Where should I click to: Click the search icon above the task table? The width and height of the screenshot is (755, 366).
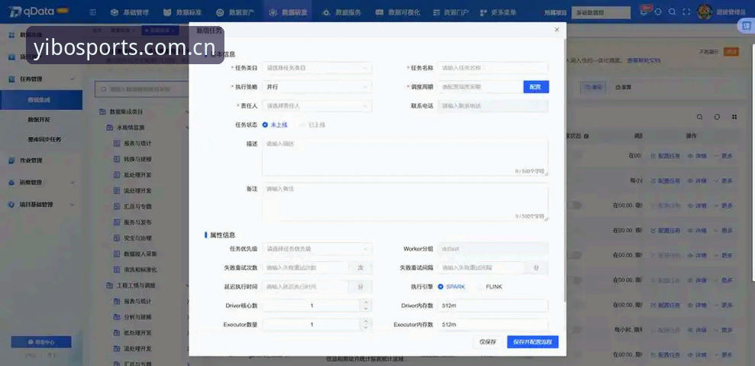699,117
